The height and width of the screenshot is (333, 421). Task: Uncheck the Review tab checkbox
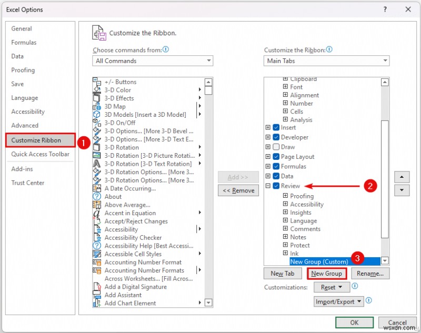pos(276,186)
